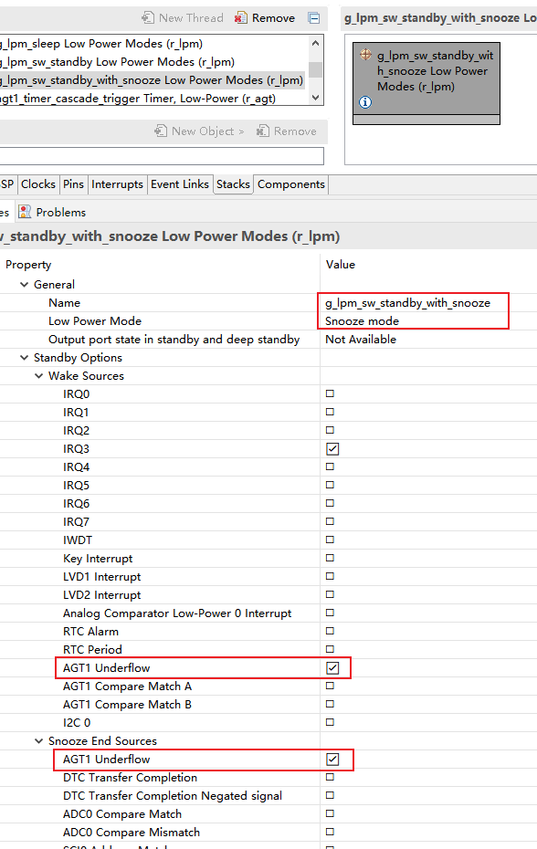Click the Property column header
This screenshot has width=537, height=849.
pos(28,265)
